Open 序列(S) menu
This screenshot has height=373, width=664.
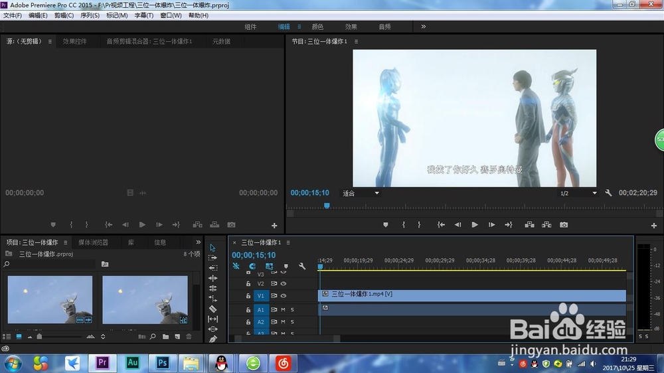(90, 15)
